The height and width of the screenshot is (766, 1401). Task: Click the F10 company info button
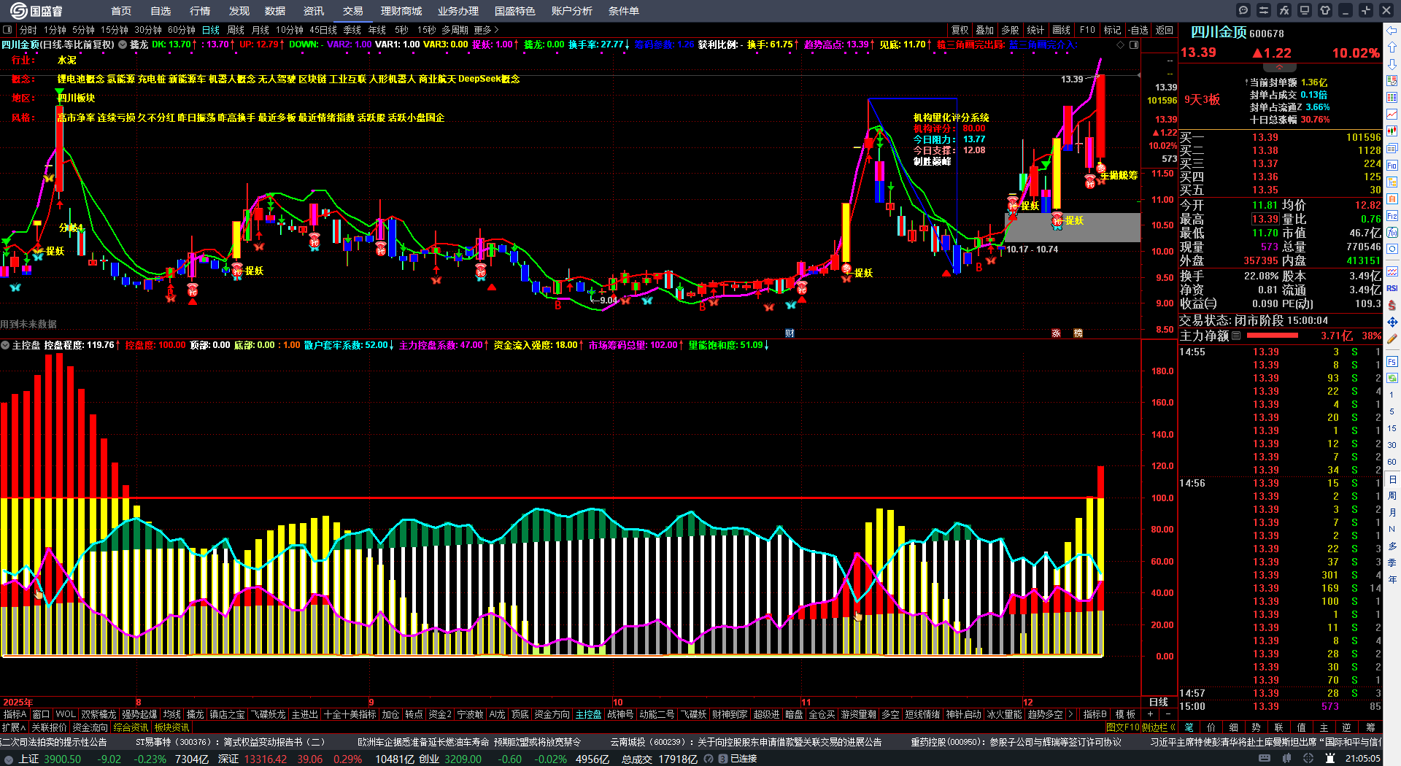(1087, 30)
